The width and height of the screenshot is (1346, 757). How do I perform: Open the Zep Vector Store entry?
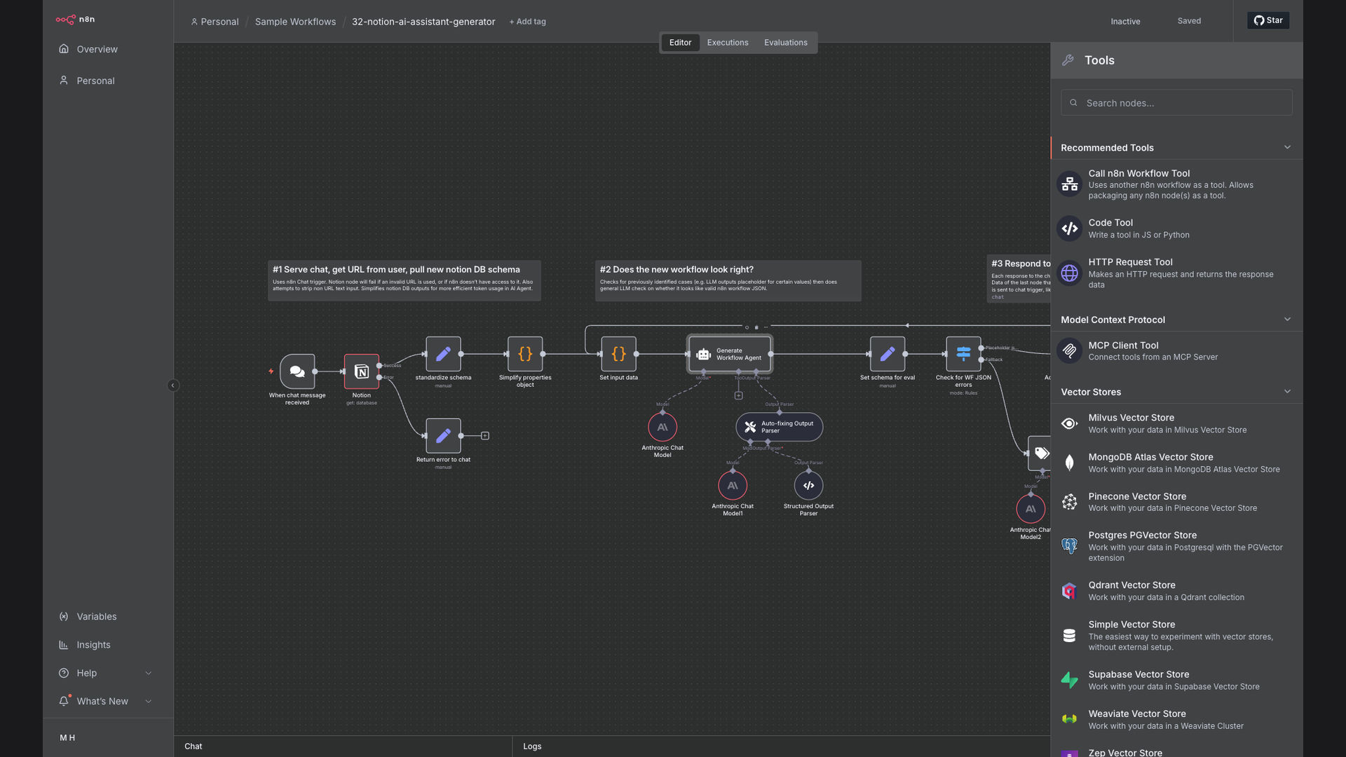coord(1176,751)
